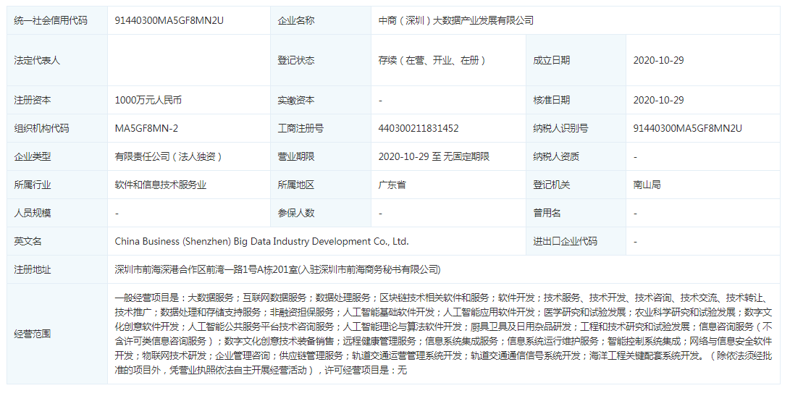
Task: Click the 实缴资本 label
Action: [x=295, y=100]
